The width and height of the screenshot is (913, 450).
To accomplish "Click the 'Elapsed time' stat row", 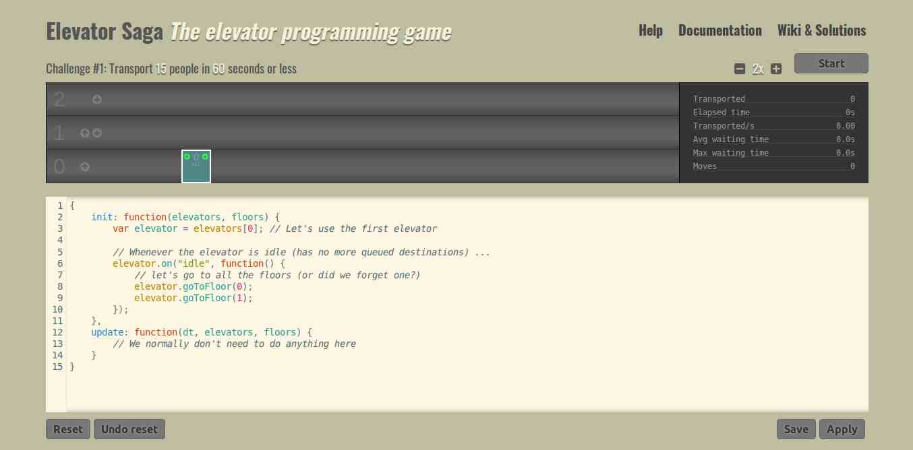I will (774, 112).
